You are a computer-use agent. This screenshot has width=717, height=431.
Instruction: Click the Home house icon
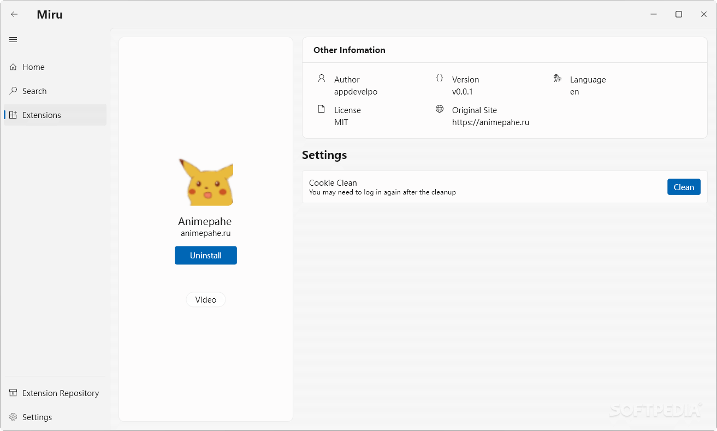(x=13, y=67)
